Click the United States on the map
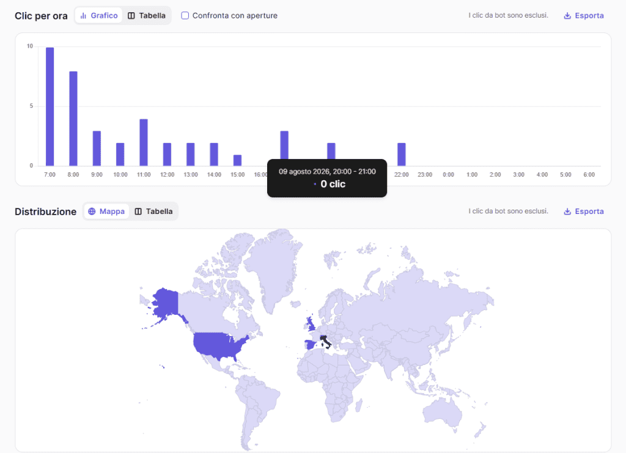 point(218,344)
